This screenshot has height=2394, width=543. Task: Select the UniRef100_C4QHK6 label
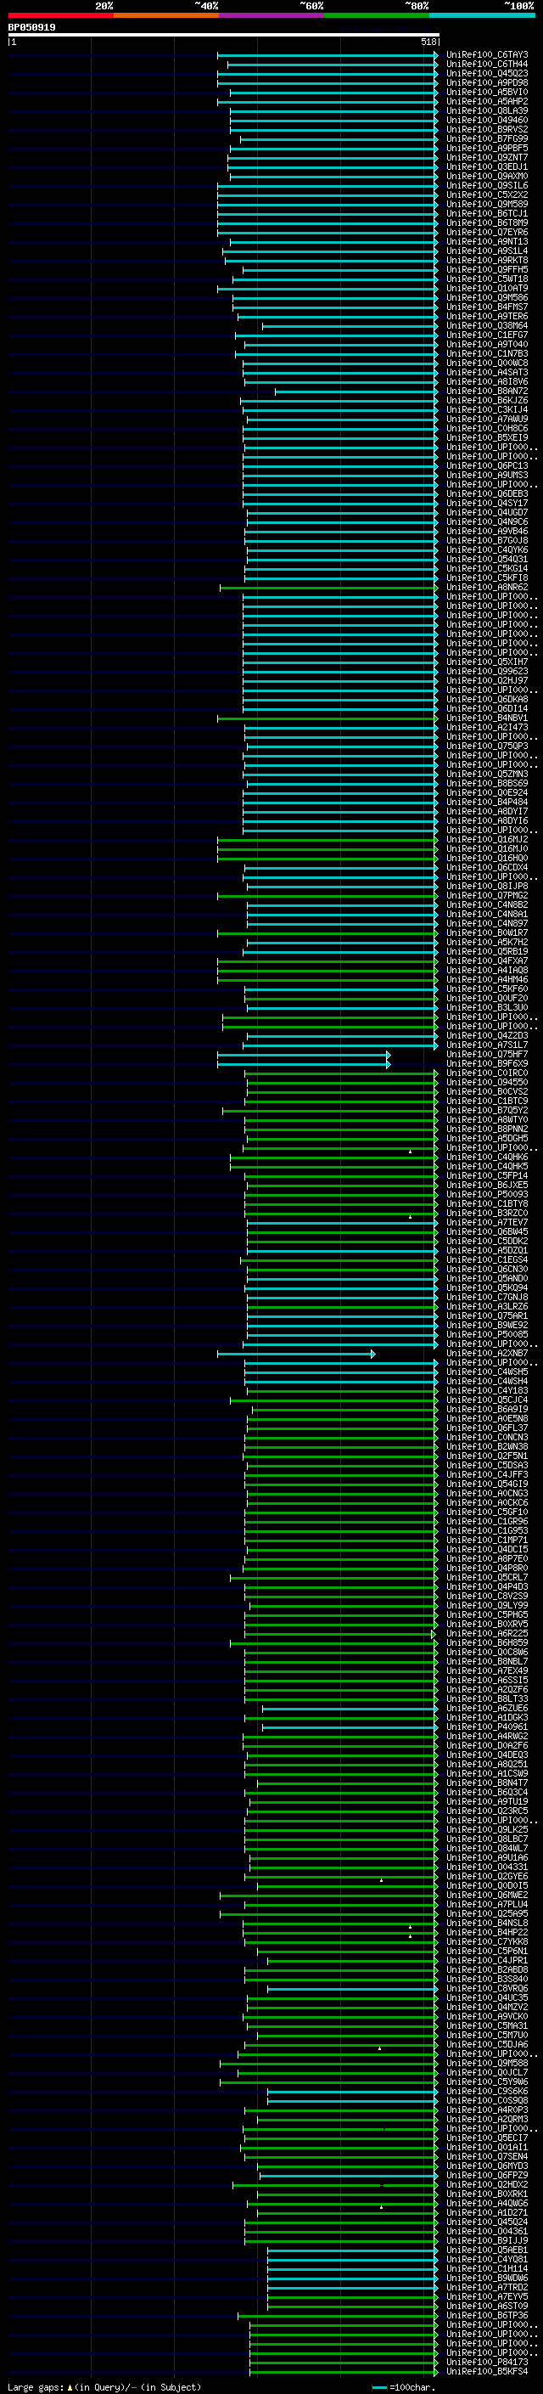[x=487, y=1157]
